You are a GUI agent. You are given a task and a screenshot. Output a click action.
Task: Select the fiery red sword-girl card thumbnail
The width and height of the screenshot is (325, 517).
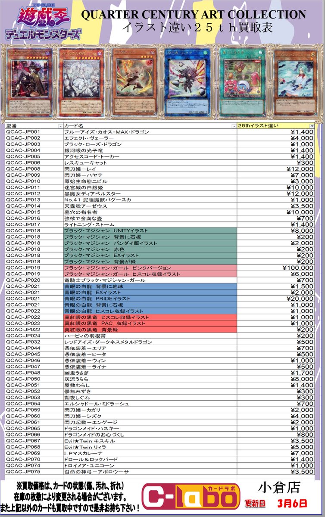[136, 82]
